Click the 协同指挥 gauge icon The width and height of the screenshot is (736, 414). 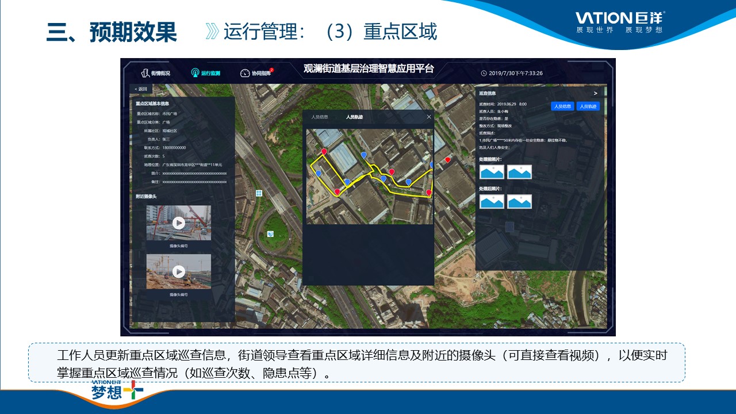pyautogui.click(x=245, y=73)
